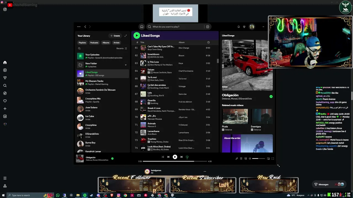Open the Picala related music video
The height and width of the screenshot is (198, 353).
(x=235, y=116)
